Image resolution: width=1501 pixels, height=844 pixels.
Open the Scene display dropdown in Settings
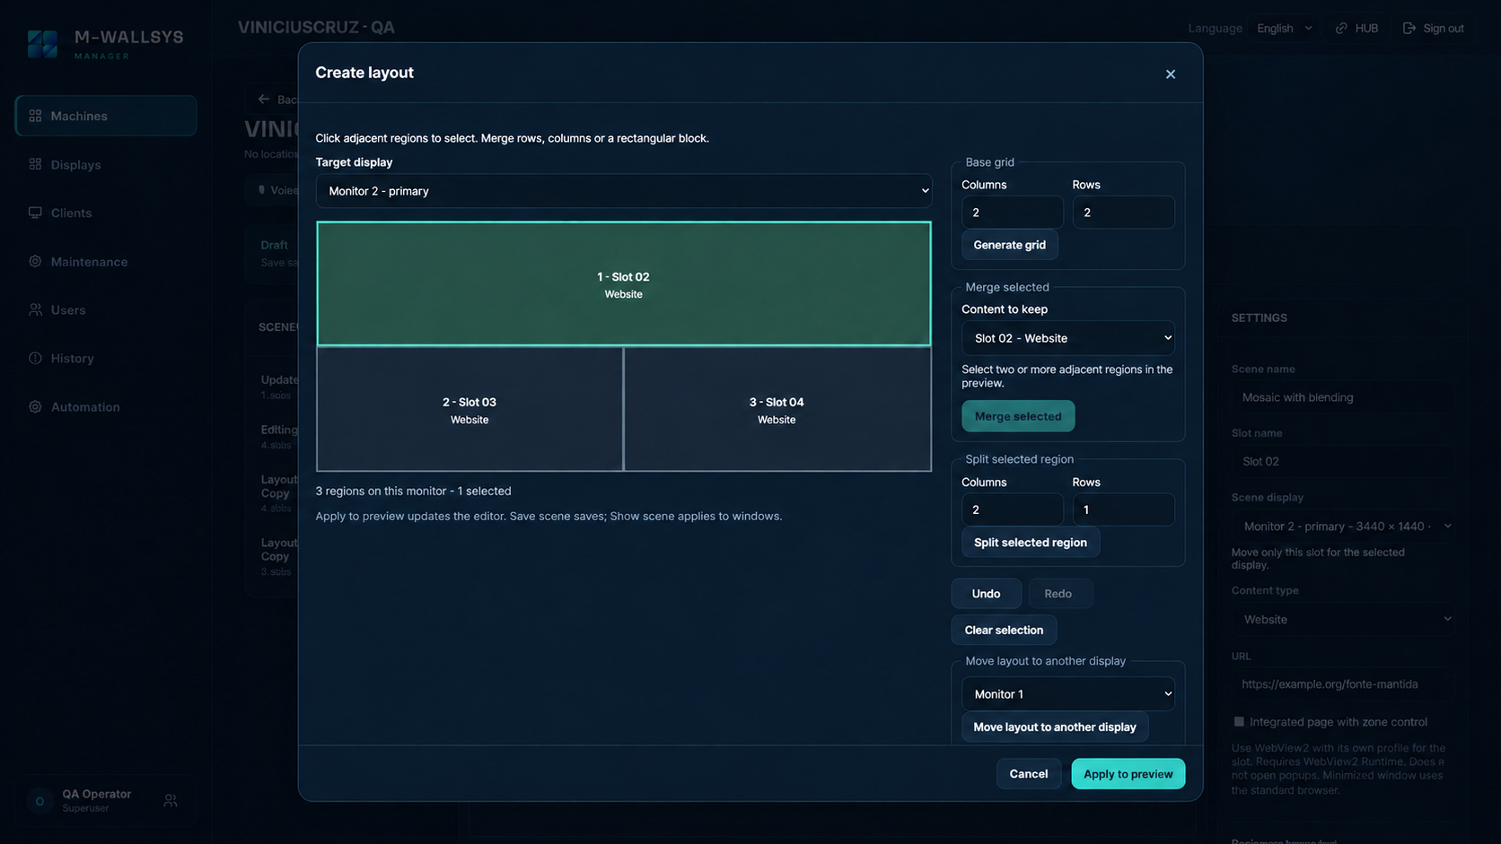[x=1344, y=526]
